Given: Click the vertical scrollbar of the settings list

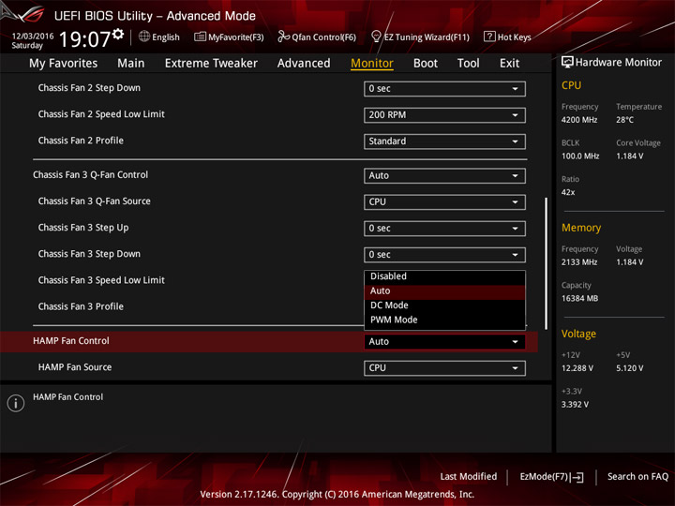Looking at the screenshot, I should (546, 263).
